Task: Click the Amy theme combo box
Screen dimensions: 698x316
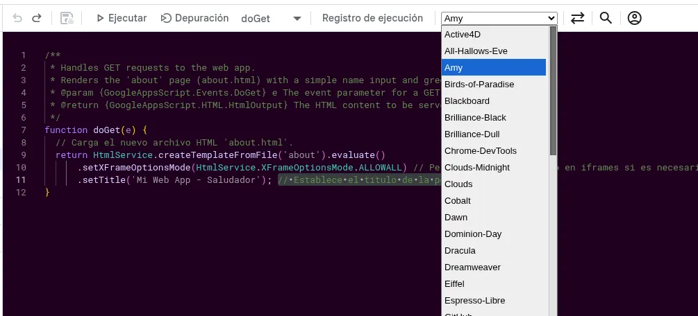Action: click(499, 18)
